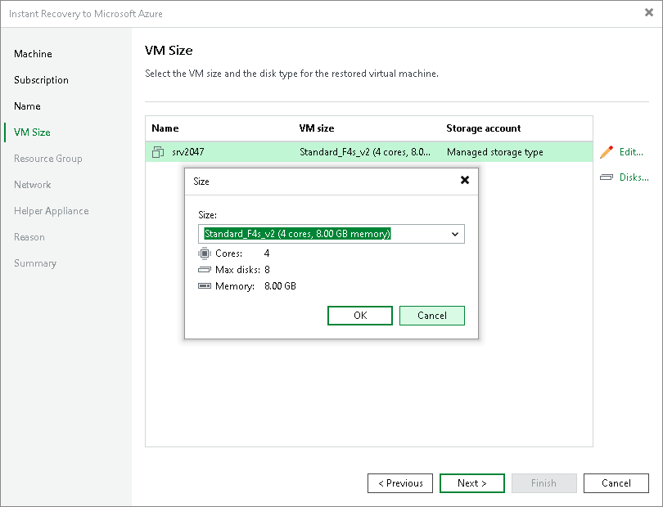Go to the Reason step
This screenshot has height=507, width=663.
click(x=29, y=237)
